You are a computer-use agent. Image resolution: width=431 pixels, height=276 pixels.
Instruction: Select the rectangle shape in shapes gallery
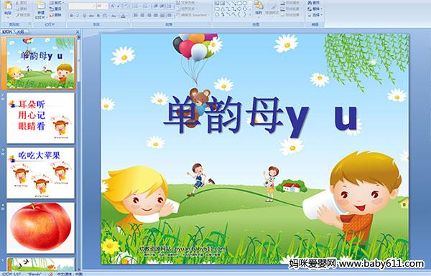click(239, 3)
